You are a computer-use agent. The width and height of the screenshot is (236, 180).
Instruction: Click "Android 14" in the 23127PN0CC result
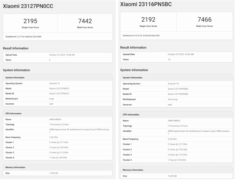click(54, 84)
